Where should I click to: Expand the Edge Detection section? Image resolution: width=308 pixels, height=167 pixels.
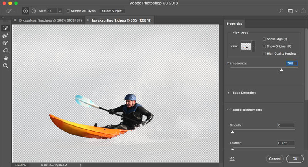click(228, 93)
